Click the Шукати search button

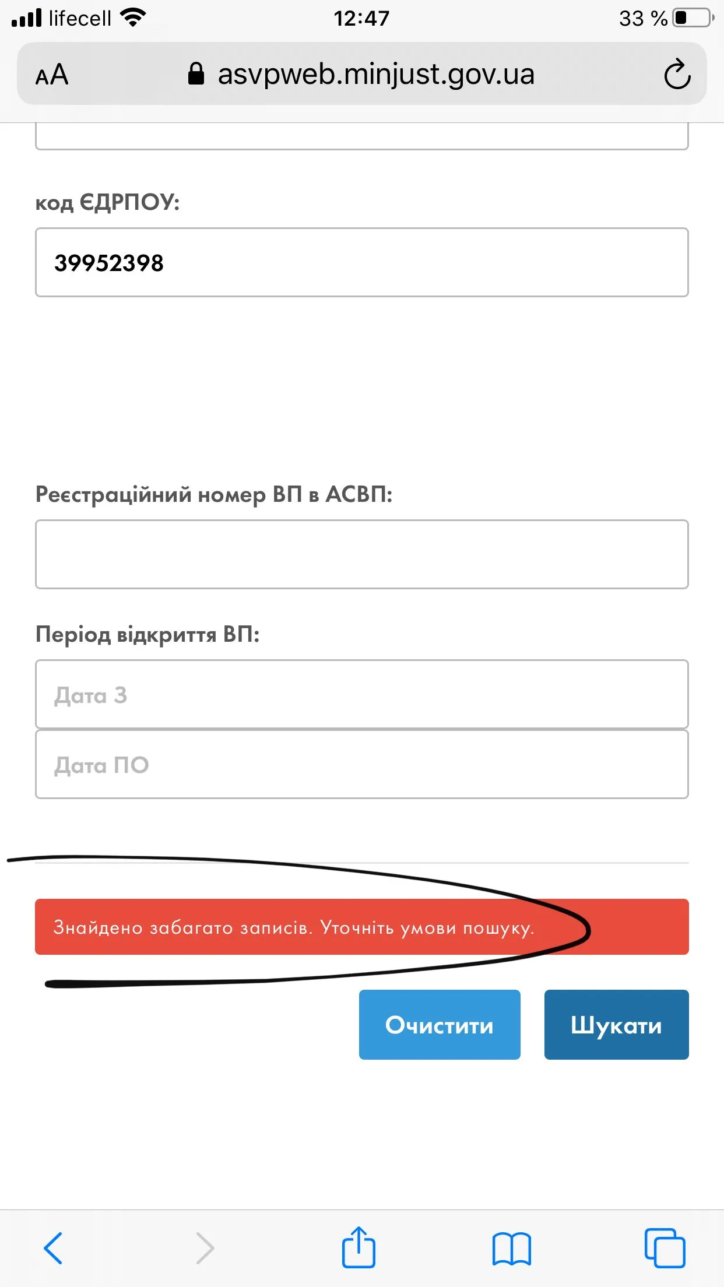(x=616, y=1025)
